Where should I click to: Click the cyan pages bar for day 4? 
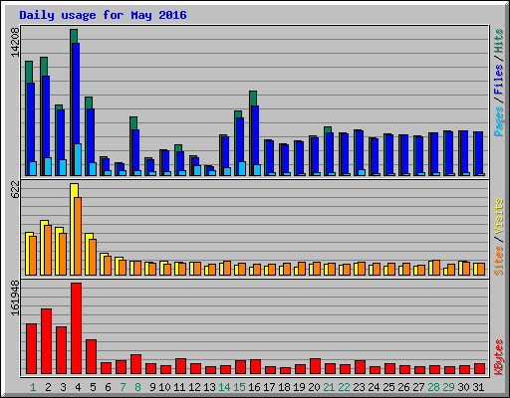78,159
